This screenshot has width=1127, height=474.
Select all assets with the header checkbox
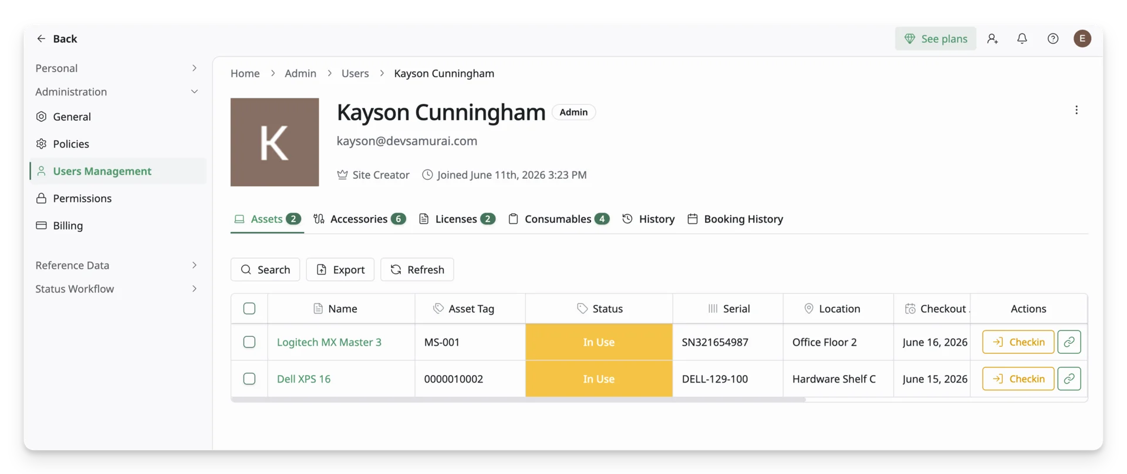tap(249, 309)
